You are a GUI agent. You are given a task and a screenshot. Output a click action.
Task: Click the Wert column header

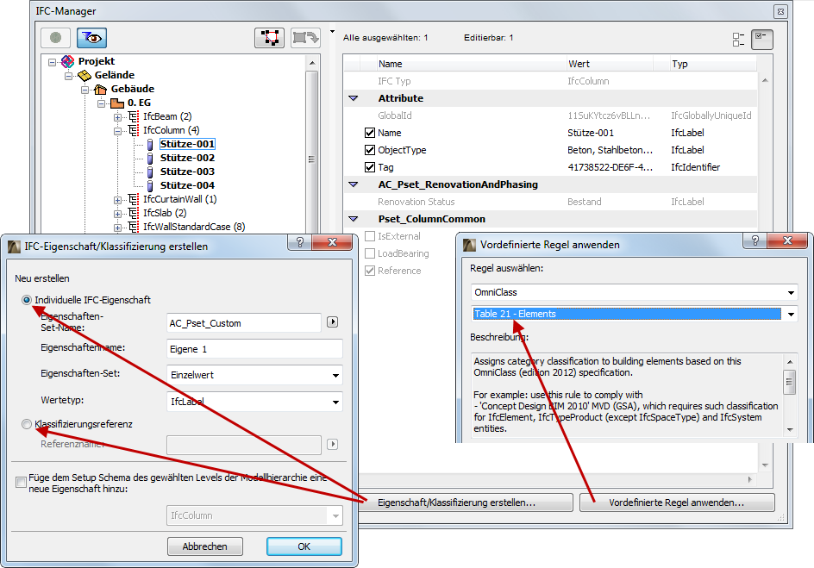pyautogui.click(x=609, y=64)
